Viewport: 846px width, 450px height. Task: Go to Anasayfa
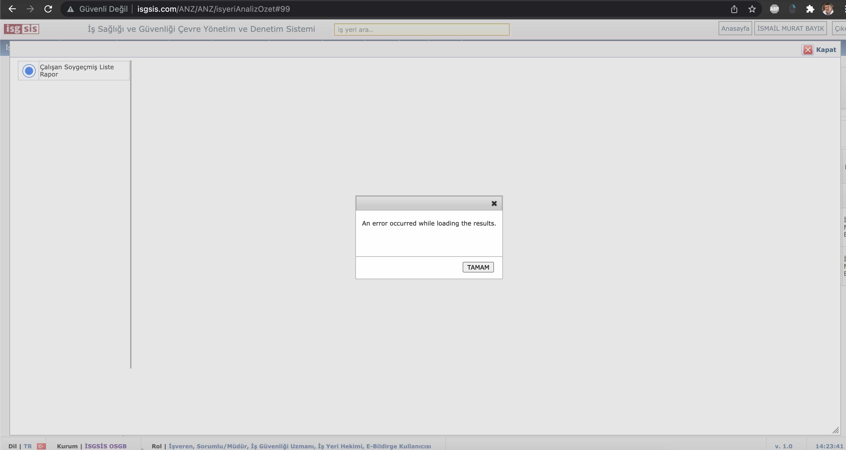click(x=735, y=28)
